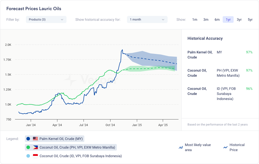Open the 1 month historical accuracy dropdown
The height and width of the screenshot is (164, 259).
[147, 19]
